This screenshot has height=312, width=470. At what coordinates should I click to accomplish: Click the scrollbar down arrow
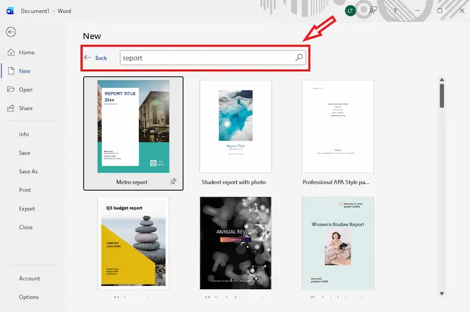coord(442,293)
